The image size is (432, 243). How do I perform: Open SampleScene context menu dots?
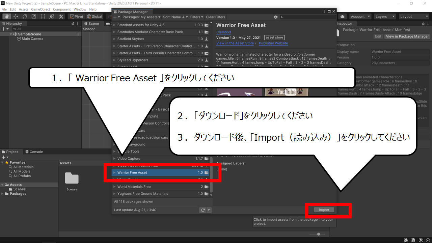pyautogui.click(x=78, y=34)
